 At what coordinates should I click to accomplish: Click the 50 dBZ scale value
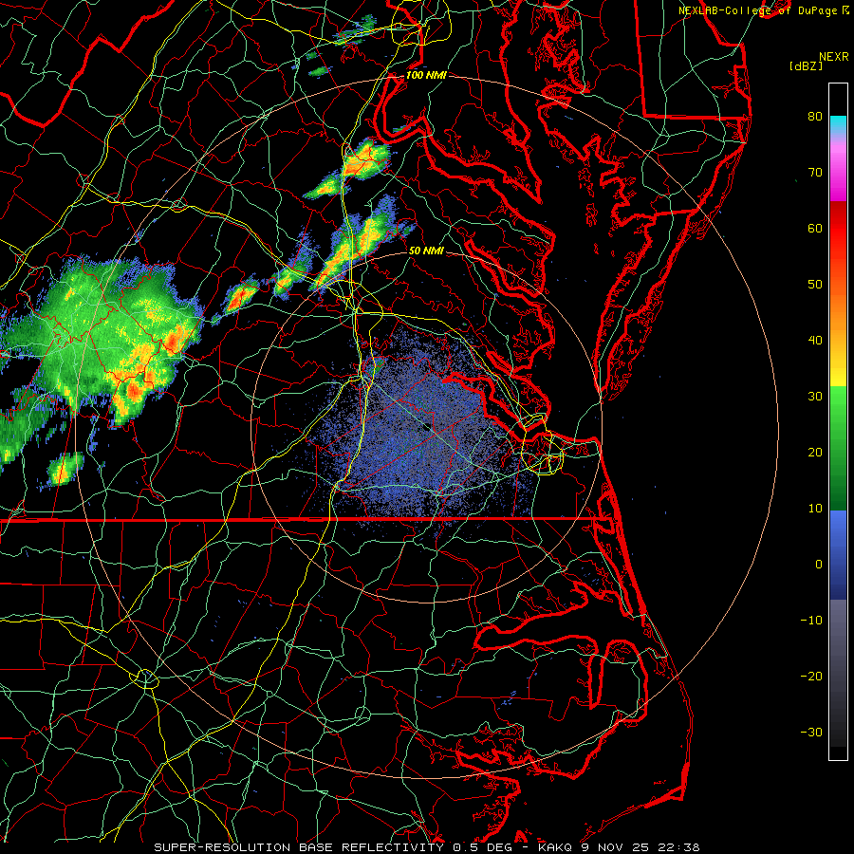point(815,285)
